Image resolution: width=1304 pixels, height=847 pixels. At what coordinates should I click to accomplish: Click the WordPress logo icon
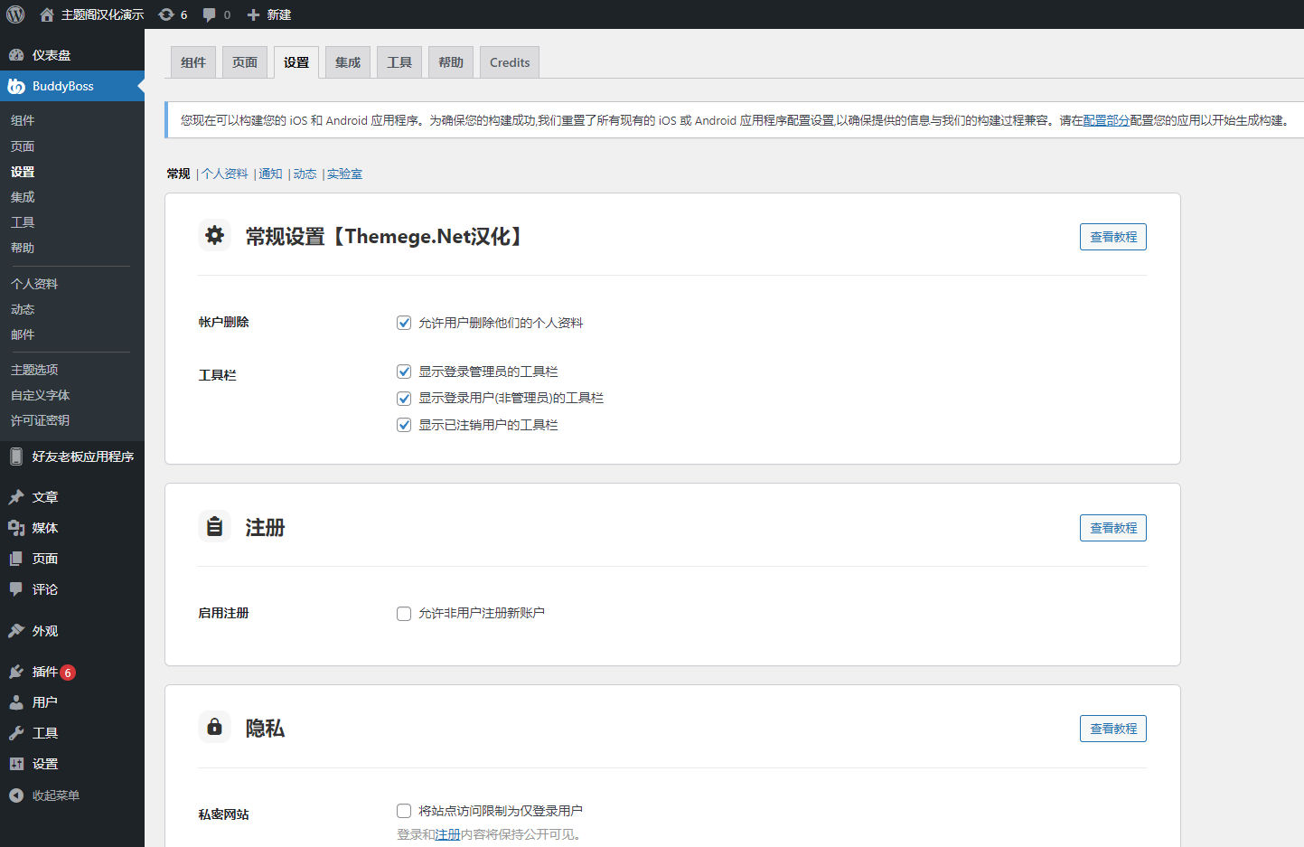[15, 14]
